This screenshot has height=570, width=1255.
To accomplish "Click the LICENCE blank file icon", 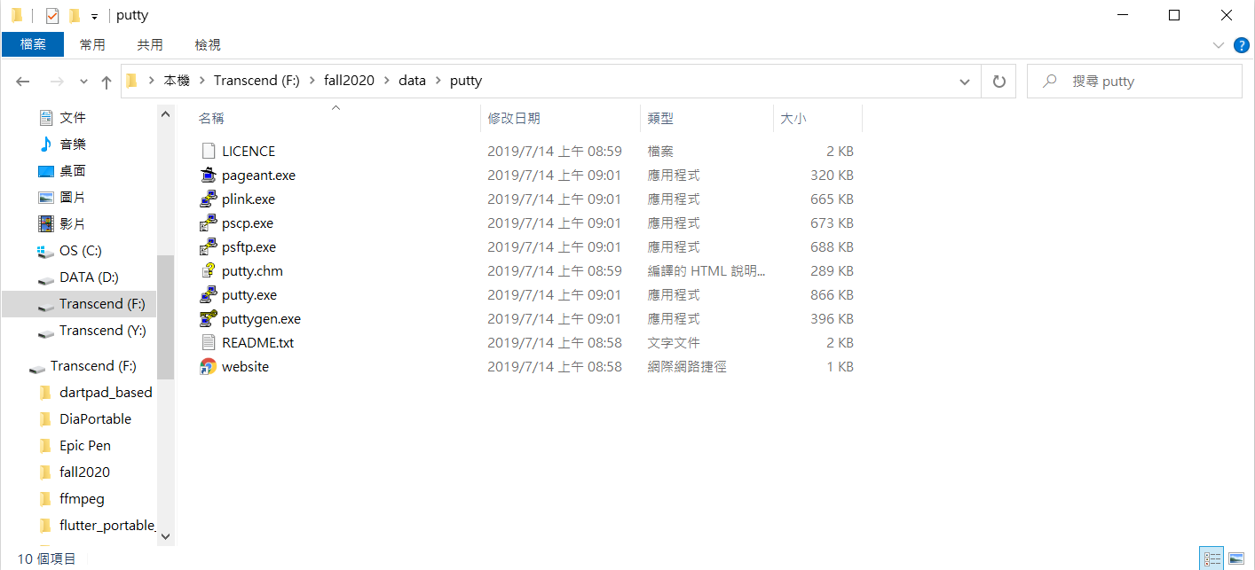I will point(209,152).
